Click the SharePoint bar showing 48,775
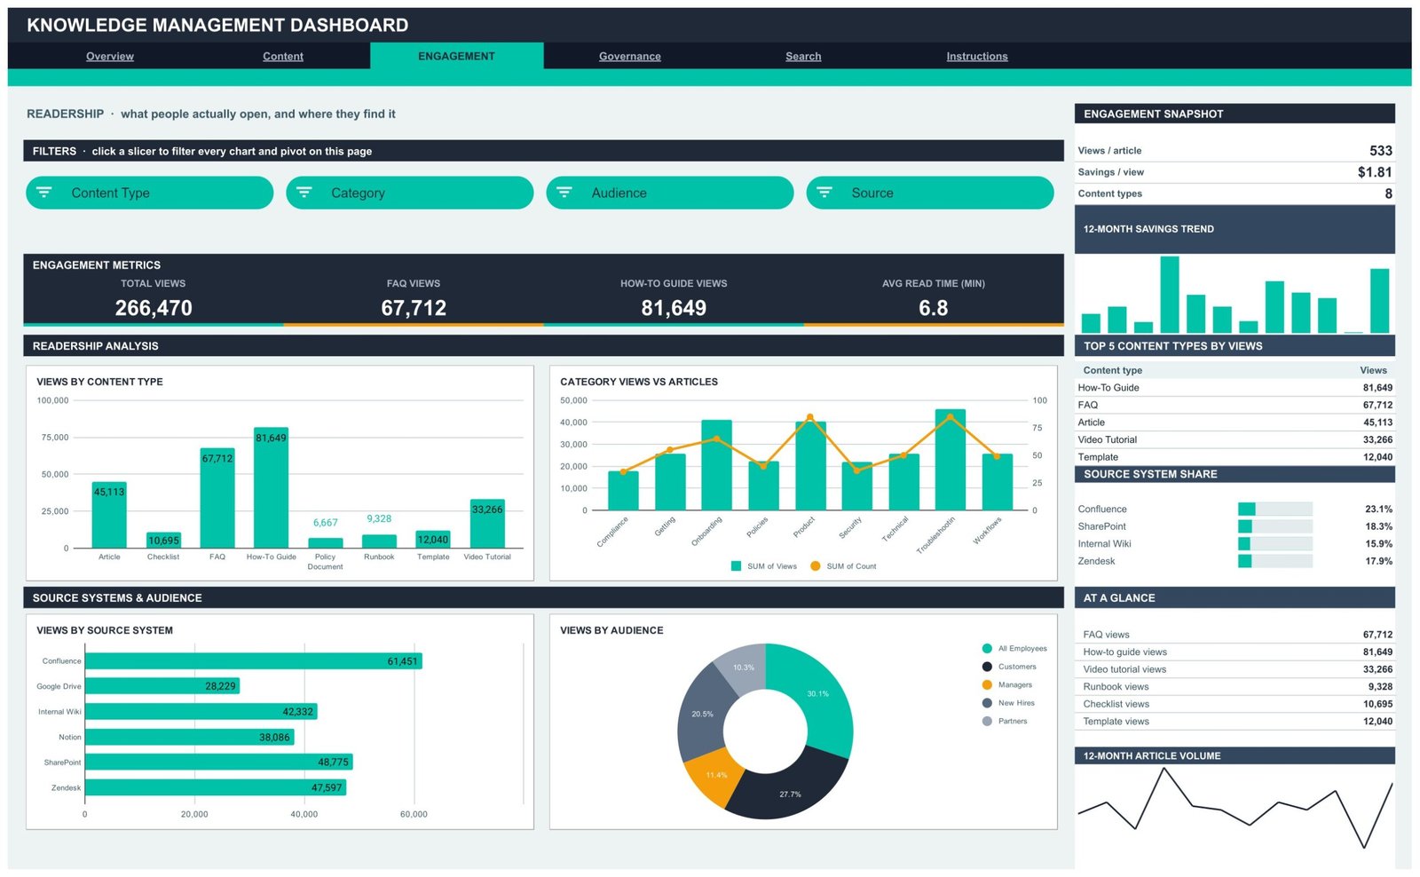 pyautogui.click(x=218, y=762)
